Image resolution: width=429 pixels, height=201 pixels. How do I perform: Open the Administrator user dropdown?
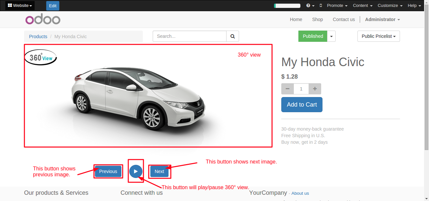point(382,19)
